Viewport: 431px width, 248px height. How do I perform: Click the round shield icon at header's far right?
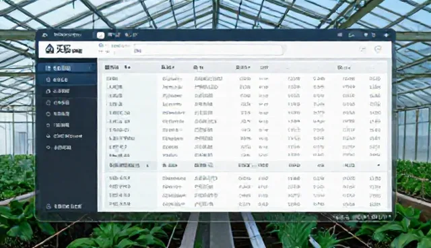point(378,49)
